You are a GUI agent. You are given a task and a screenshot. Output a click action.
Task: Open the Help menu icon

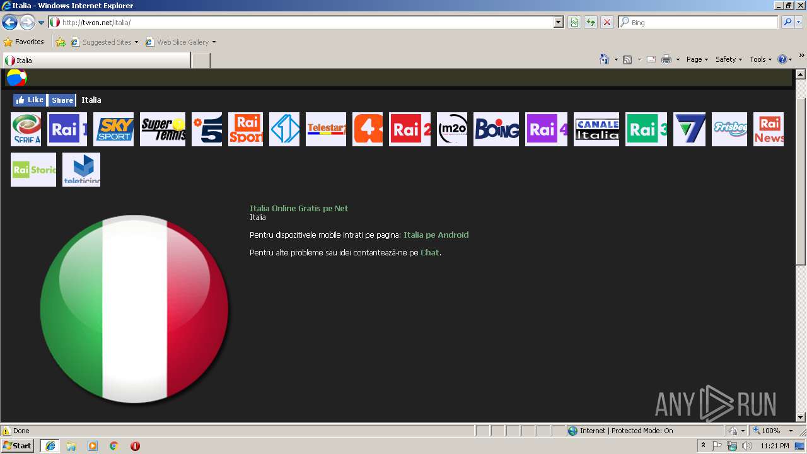(785, 59)
